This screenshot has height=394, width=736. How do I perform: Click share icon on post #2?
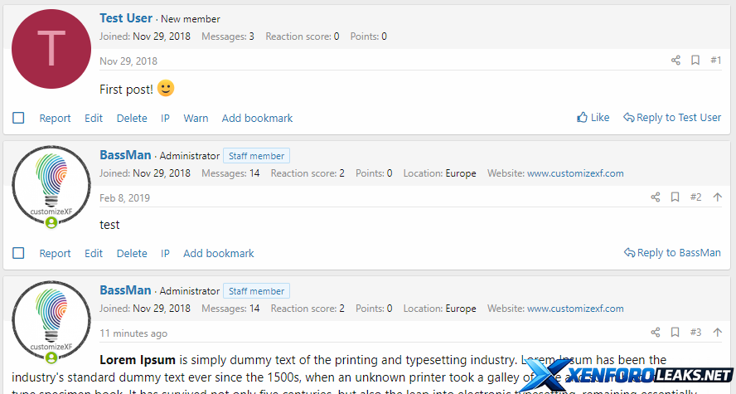[656, 197]
